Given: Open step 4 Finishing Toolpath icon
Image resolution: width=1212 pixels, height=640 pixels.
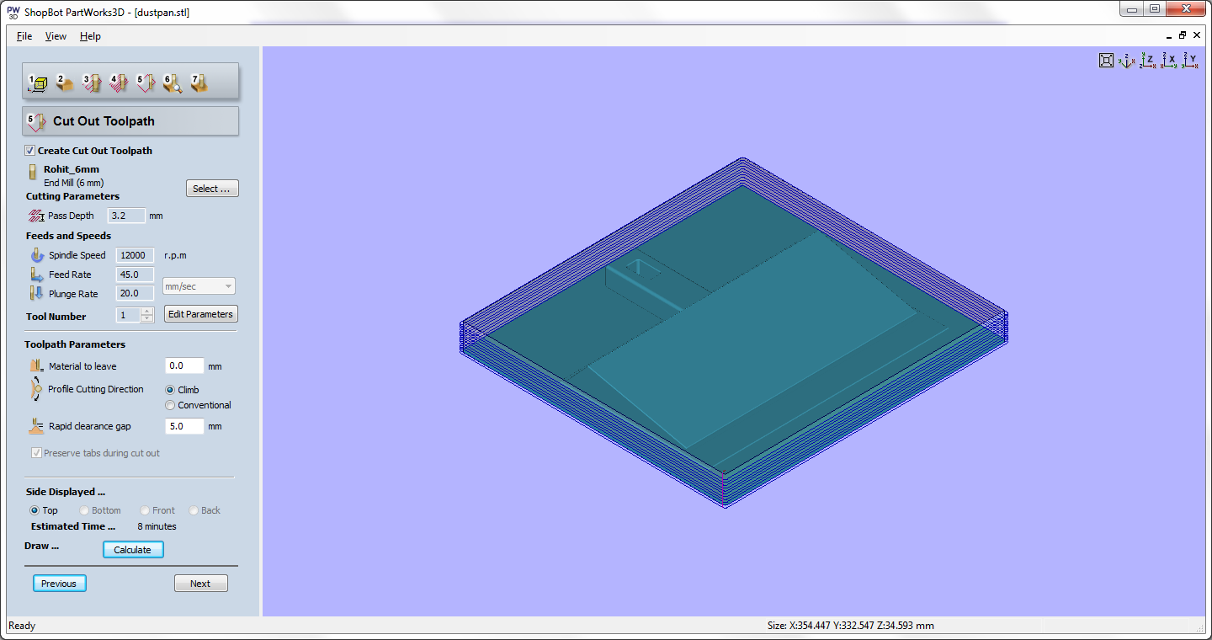Looking at the screenshot, I should click(x=118, y=83).
